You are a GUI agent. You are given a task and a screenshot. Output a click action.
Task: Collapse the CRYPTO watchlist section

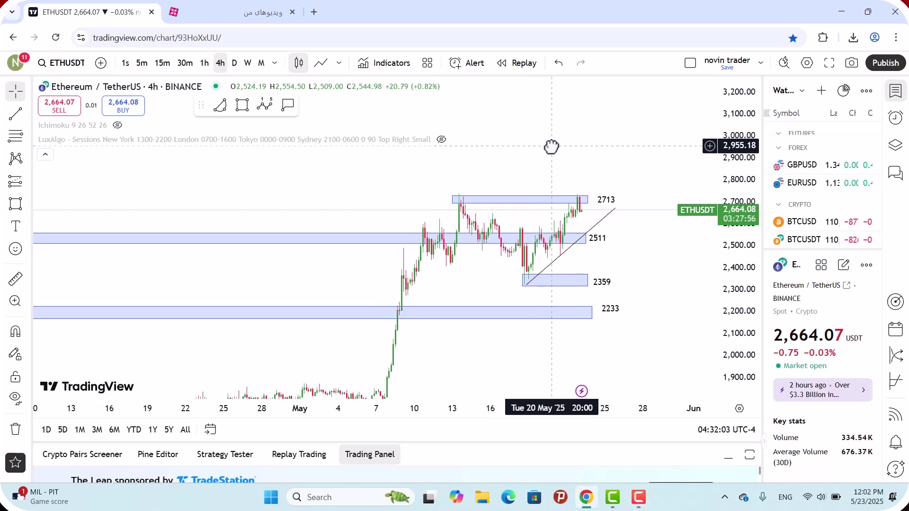[x=778, y=204]
